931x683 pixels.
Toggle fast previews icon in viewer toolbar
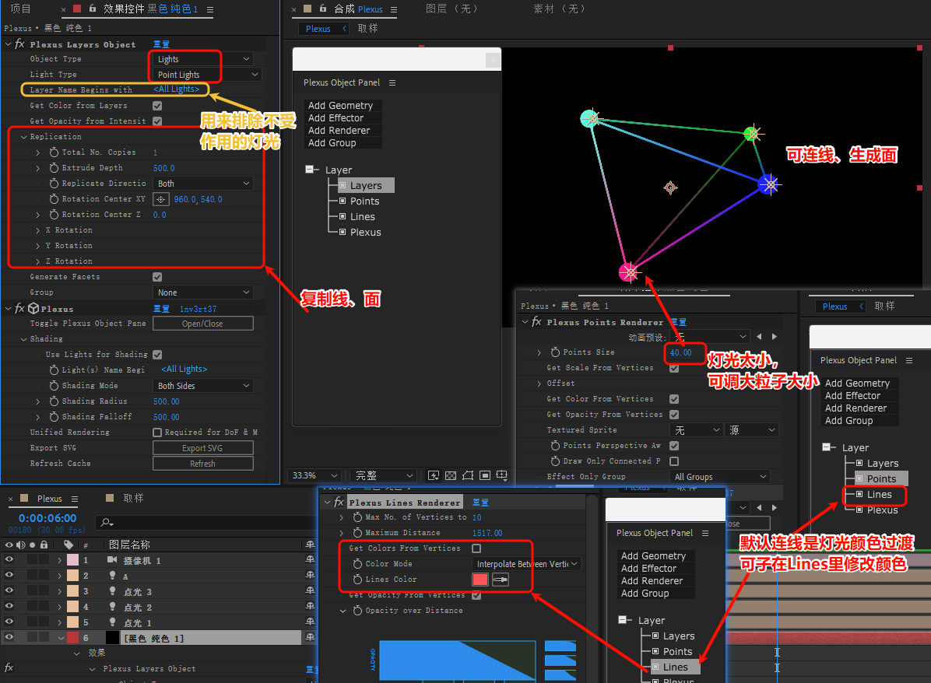[x=434, y=475]
